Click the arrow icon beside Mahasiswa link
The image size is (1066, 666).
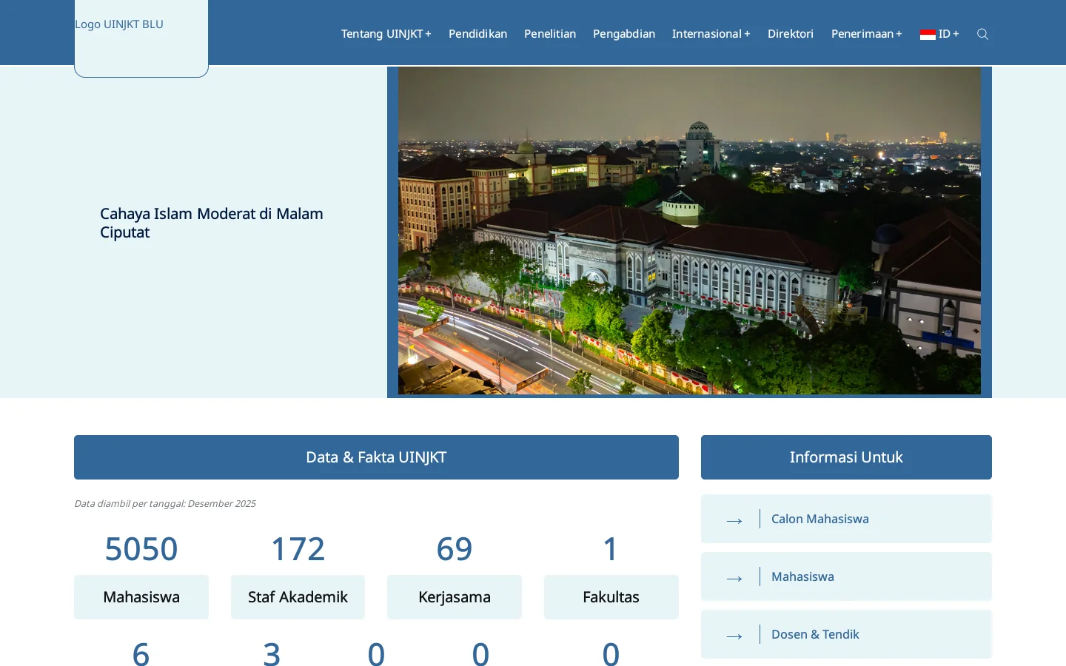[x=734, y=579]
